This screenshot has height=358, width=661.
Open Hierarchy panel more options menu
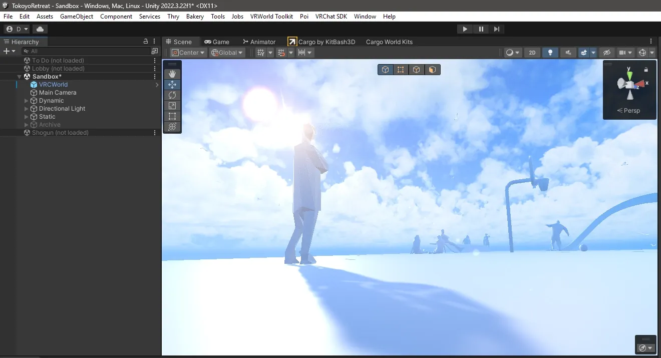(155, 42)
